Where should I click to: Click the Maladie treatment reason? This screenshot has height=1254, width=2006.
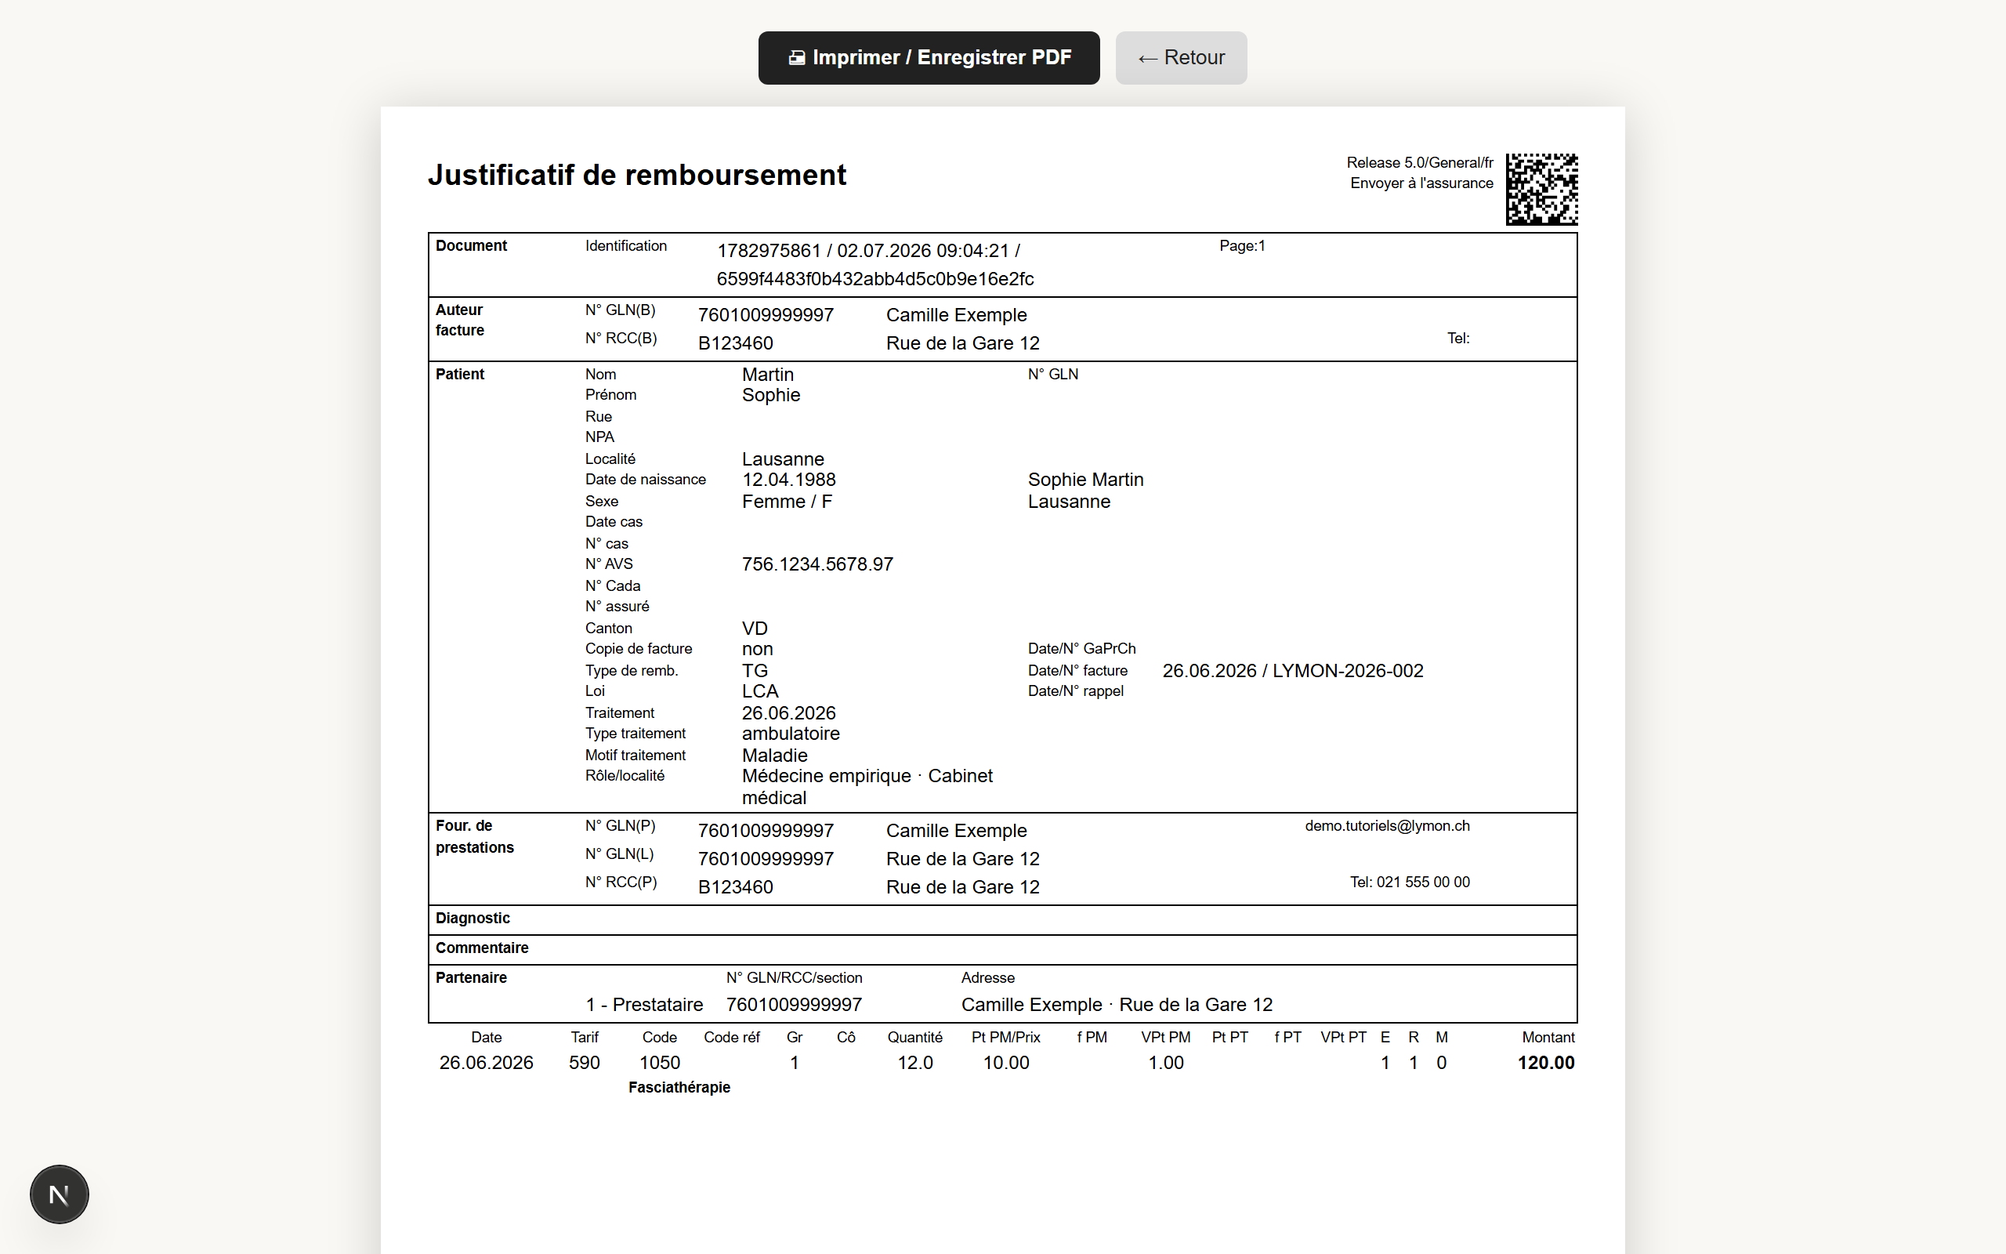tap(774, 756)
